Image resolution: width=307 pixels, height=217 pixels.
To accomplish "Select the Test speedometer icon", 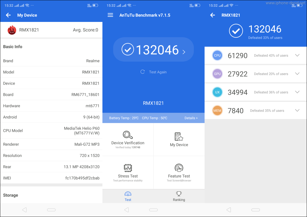I will (x=128, y=194).
